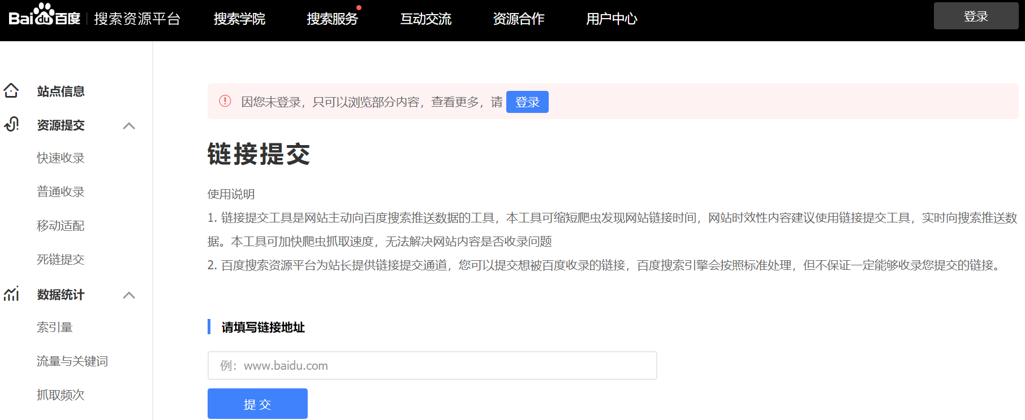1025x420 pixels.
Task: Click the red warning icon in notice
Action: (x=225, y=101)
